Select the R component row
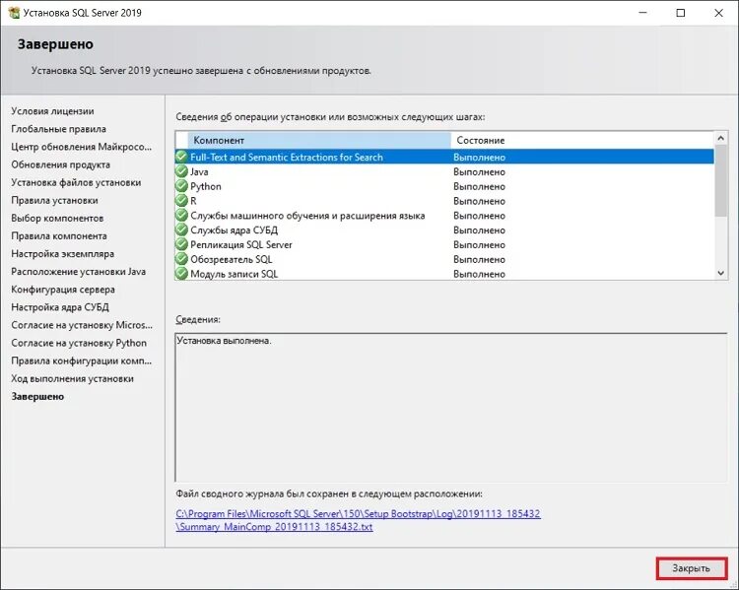The image size is (739, 590). click(x=444, y=201)
